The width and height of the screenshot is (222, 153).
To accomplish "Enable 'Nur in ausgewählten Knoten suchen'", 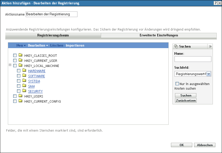I will tap(177, 84).
